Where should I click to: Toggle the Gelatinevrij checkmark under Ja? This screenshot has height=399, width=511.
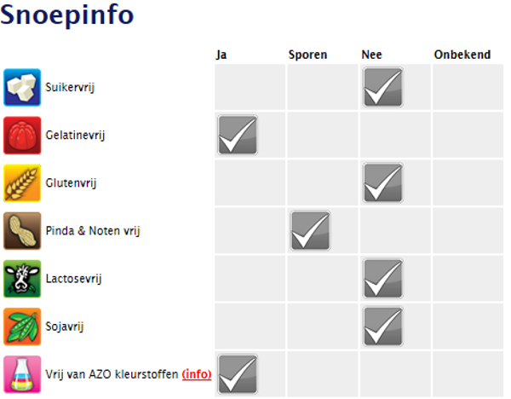238,135
